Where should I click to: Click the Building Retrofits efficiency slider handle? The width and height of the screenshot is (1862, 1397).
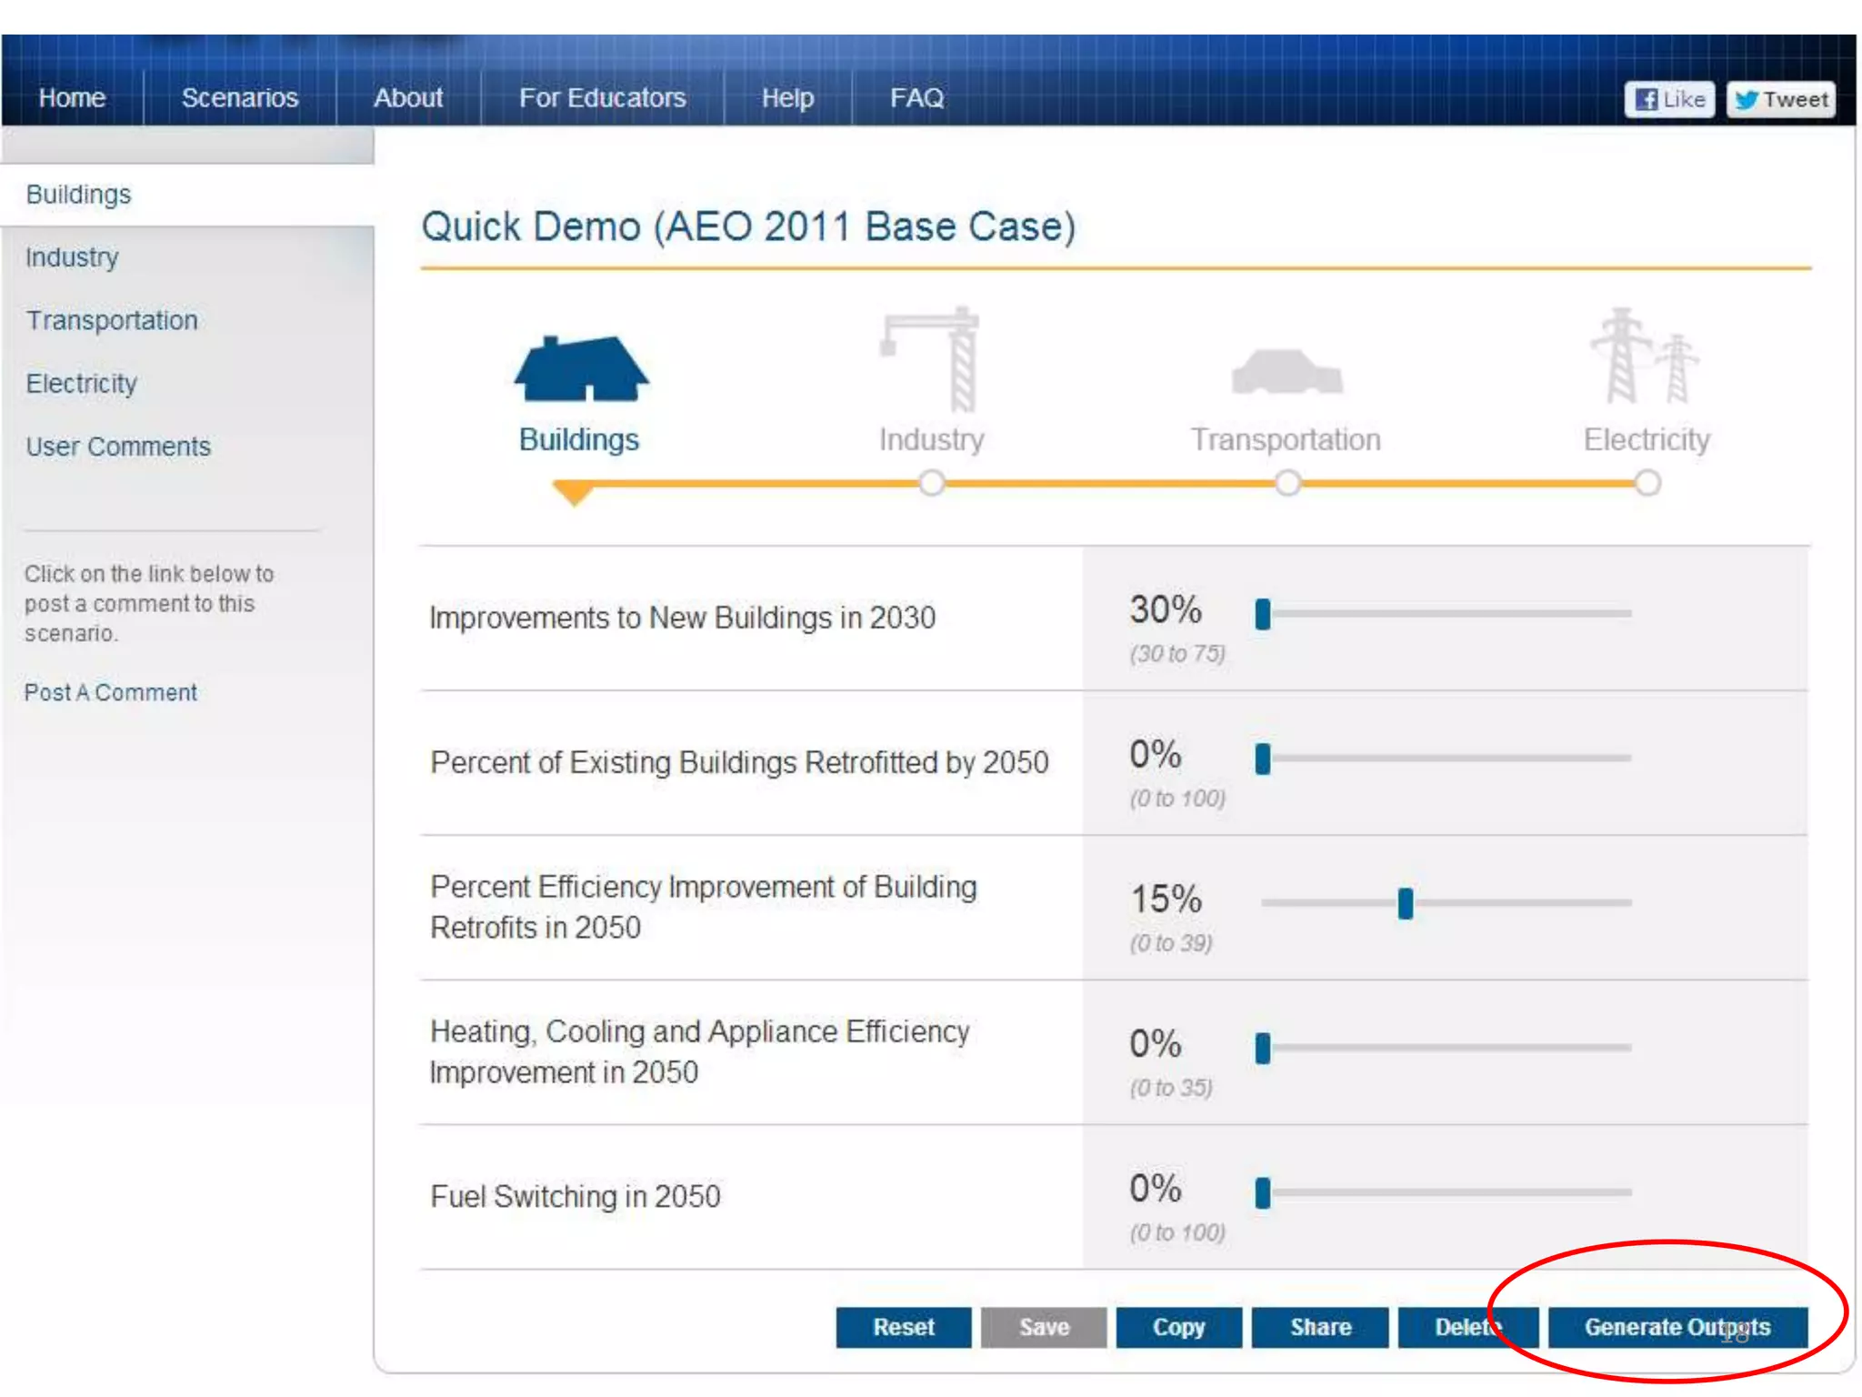tap(1406, 903)
